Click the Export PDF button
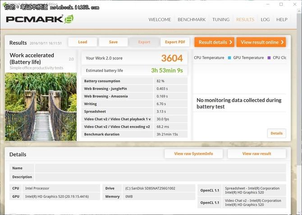302x215 pixels. (x=175, y=42)
